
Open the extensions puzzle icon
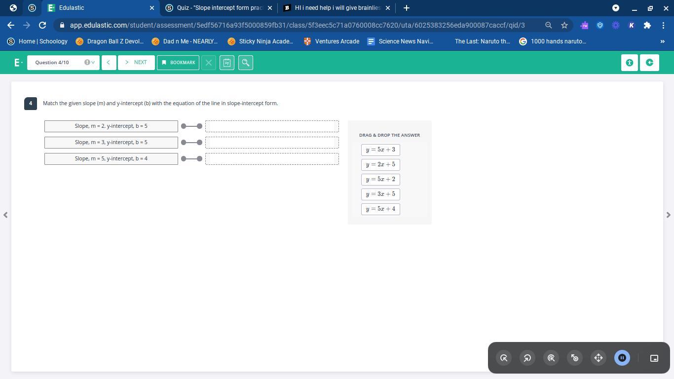647,25
